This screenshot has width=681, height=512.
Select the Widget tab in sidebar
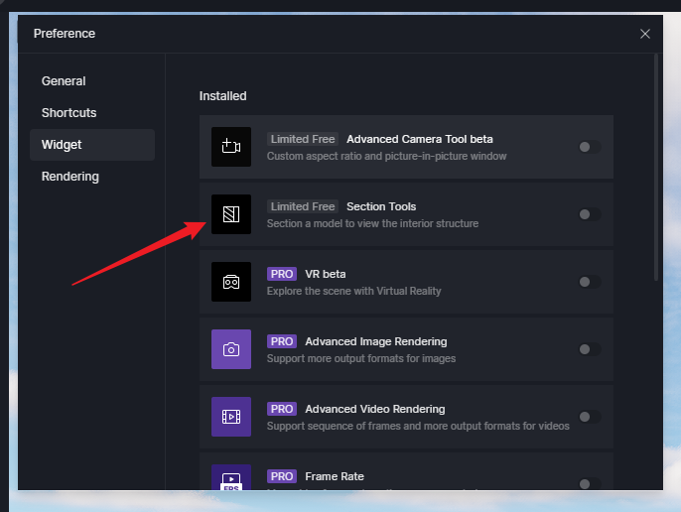click(62, 145)
